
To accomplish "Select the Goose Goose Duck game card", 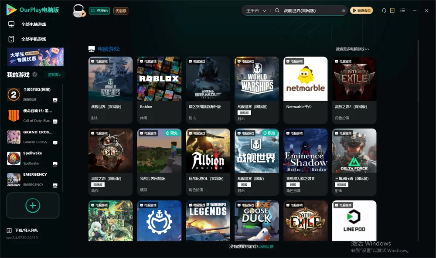I will (x=257, y=221).
